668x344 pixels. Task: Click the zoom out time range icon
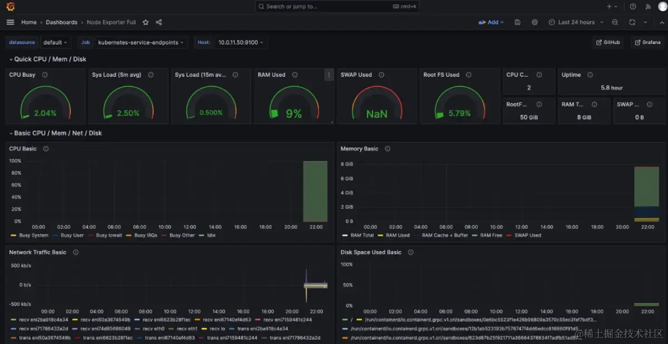(615, 22)
